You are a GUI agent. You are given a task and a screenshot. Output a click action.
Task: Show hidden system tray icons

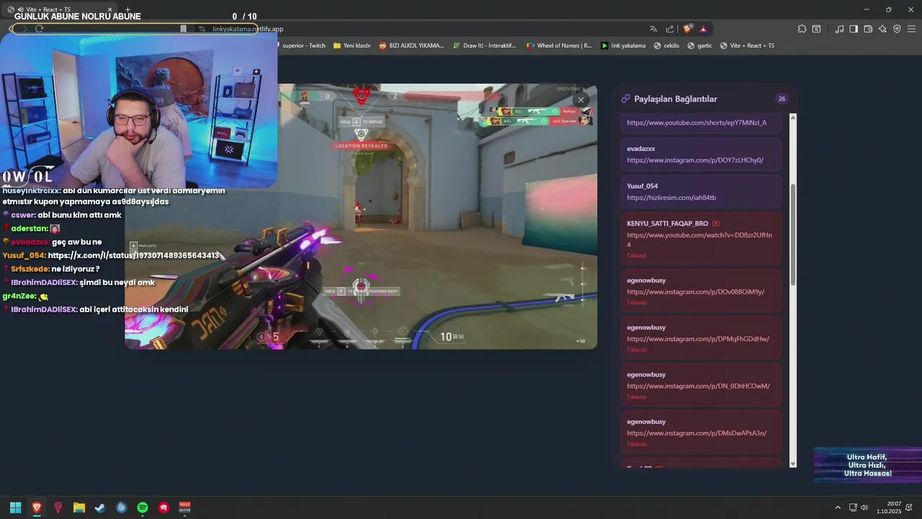pyautogui.click(x=838, y=507)
